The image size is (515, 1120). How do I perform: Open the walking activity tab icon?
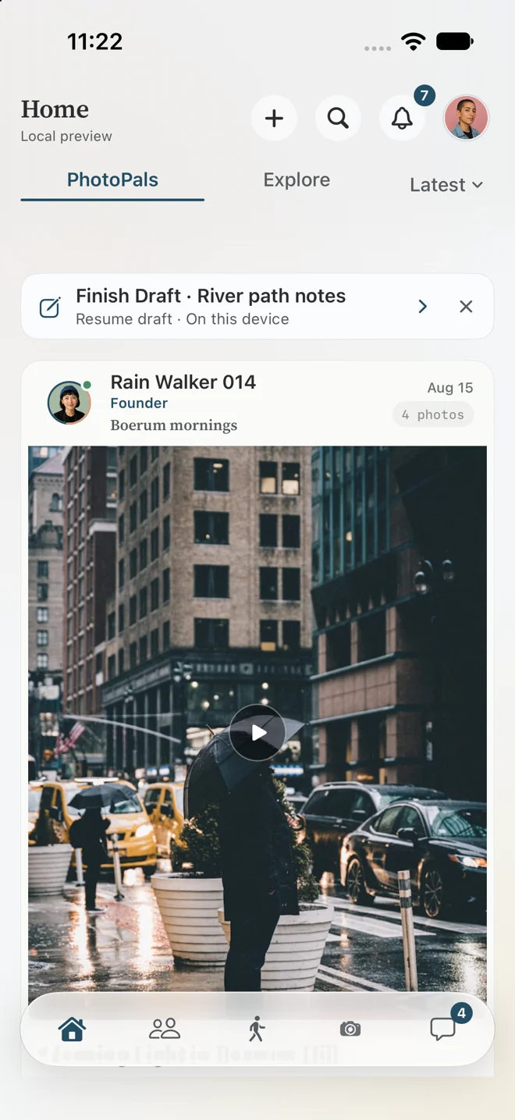257,1029
